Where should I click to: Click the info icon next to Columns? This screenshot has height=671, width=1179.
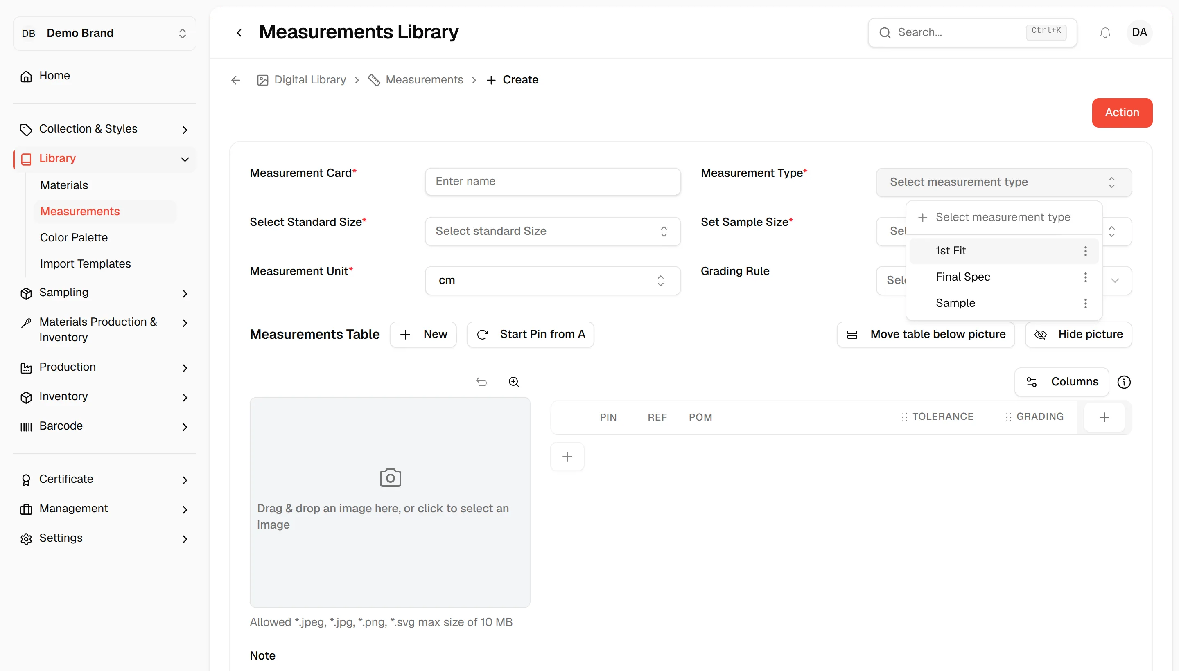click(x=1124, y=382)
